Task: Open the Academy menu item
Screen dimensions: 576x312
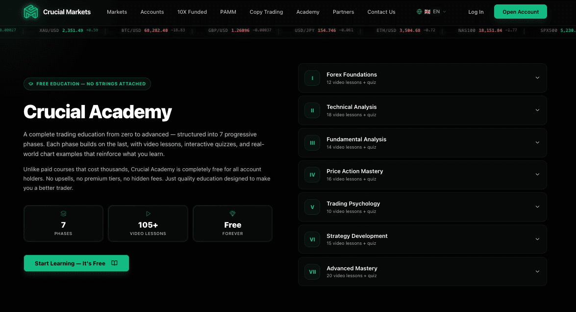Action: (308, 12)
